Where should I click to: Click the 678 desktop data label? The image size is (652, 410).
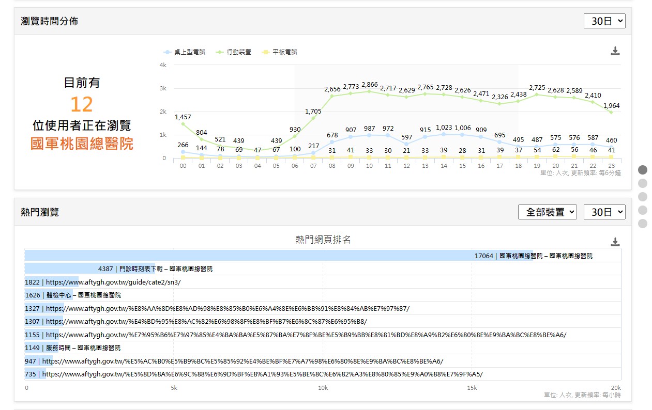(332, 136)
